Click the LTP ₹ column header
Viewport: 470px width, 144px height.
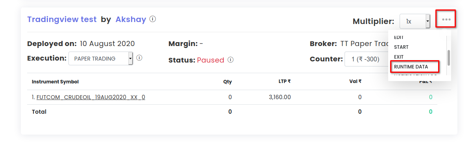click(284, 81)
